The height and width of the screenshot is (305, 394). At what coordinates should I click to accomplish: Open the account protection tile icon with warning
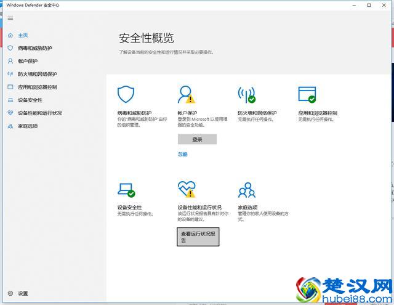coord(186,94)
